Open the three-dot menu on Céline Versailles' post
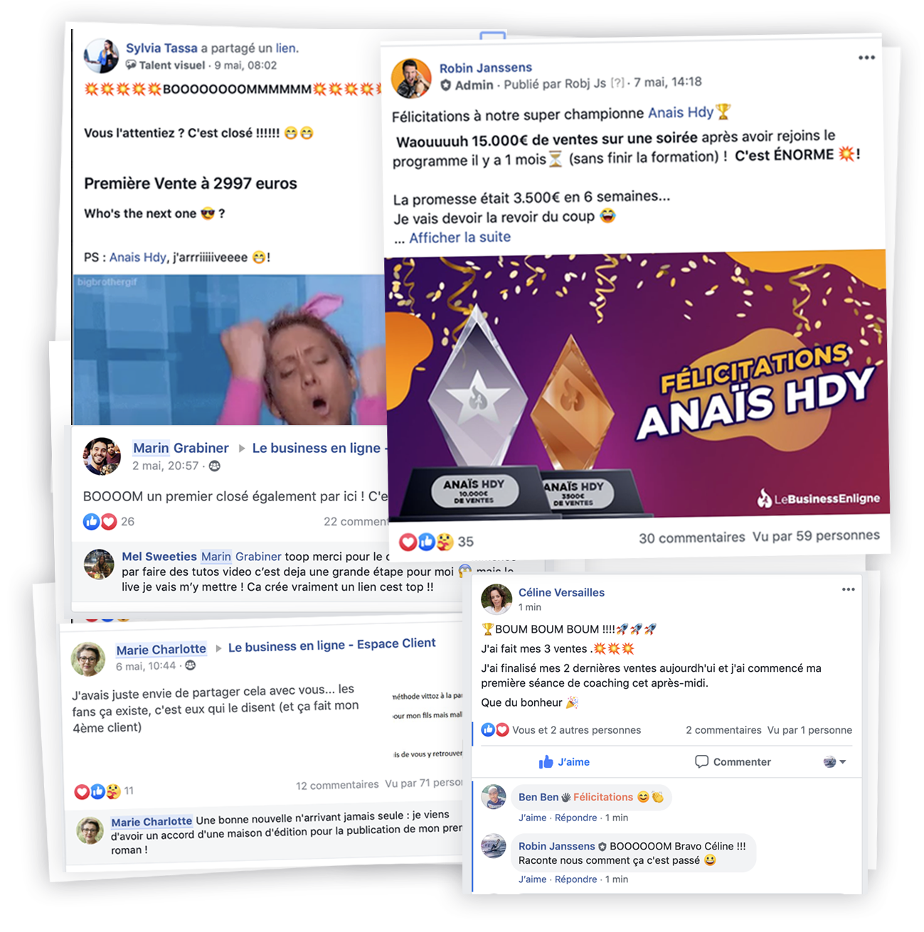 (x=848, y=589)
